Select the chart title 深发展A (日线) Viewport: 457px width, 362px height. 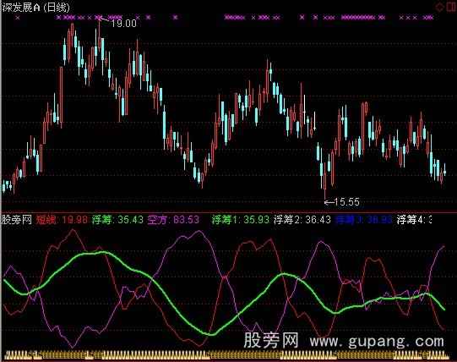tap(35, 8)
